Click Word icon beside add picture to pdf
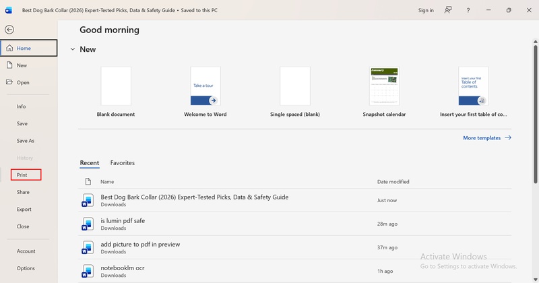Viewport: 539px width, 283px height. [88, 247]
